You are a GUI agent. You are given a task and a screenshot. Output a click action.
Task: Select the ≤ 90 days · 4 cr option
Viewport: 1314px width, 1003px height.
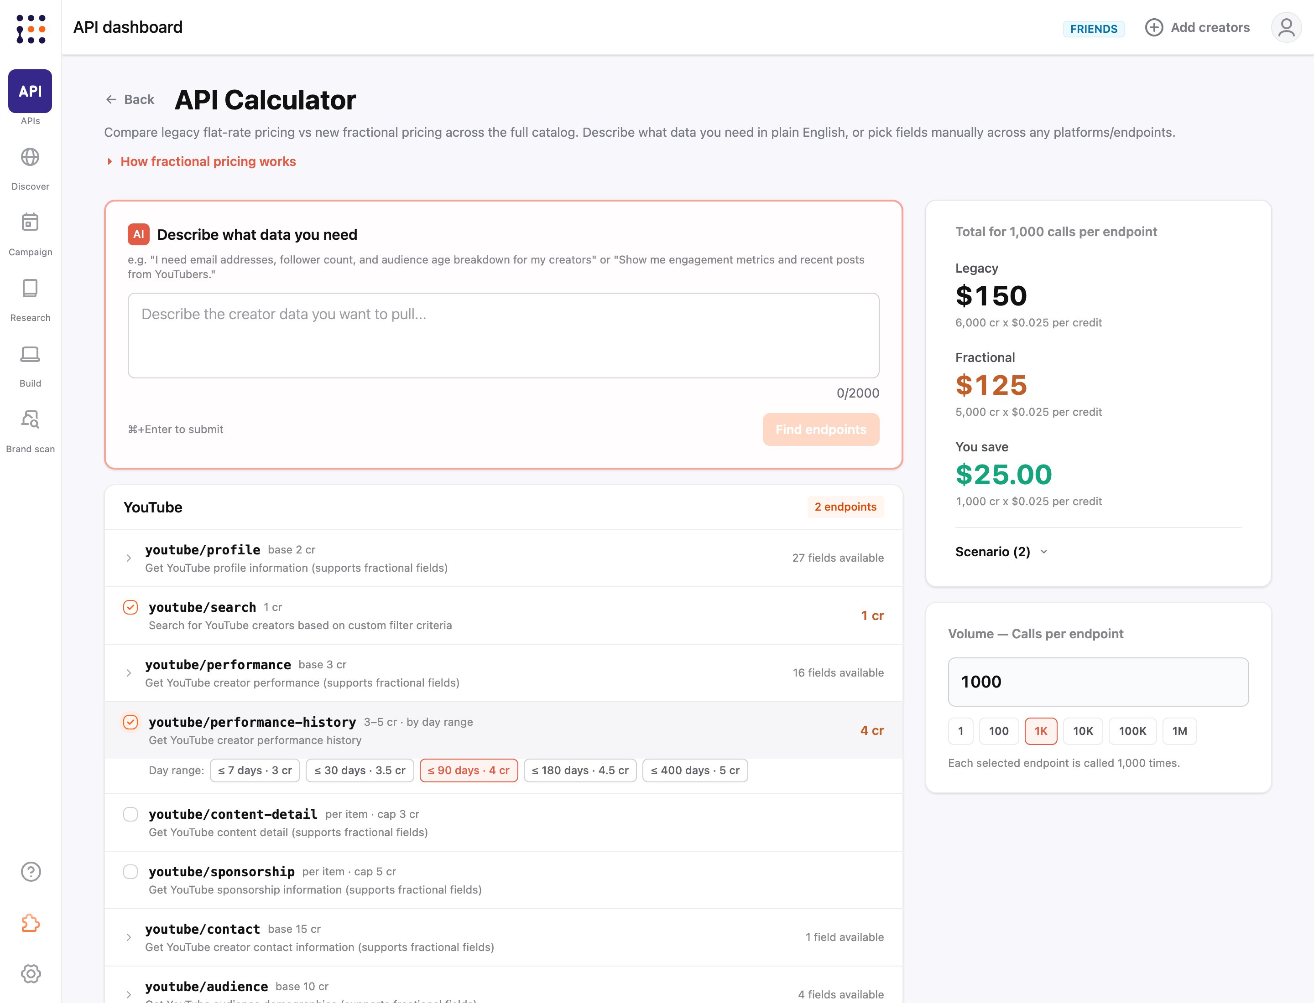(469, 770)
